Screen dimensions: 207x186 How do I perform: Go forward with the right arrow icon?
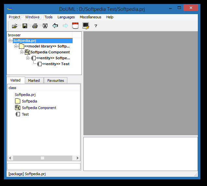(x=65, y=26)
